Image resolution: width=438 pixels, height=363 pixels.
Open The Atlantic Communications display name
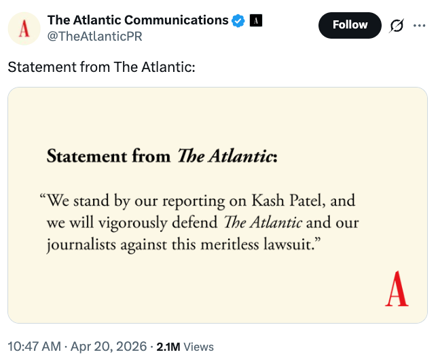(137, 20)
